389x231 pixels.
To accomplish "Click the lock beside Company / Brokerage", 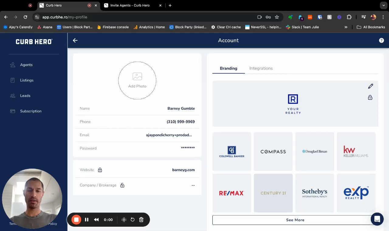I will [122, 185].
